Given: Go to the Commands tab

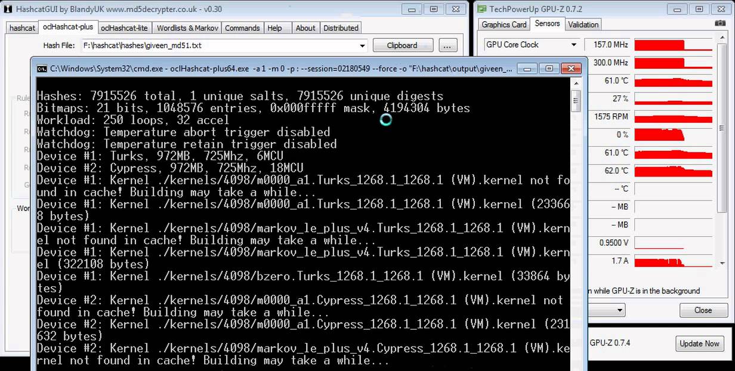Looking at the screenshot, I should pyautogui.click(x=242, y=28).
